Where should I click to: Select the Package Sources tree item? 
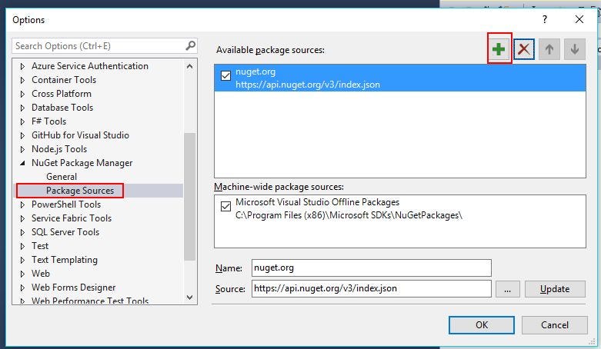point(80,191)
